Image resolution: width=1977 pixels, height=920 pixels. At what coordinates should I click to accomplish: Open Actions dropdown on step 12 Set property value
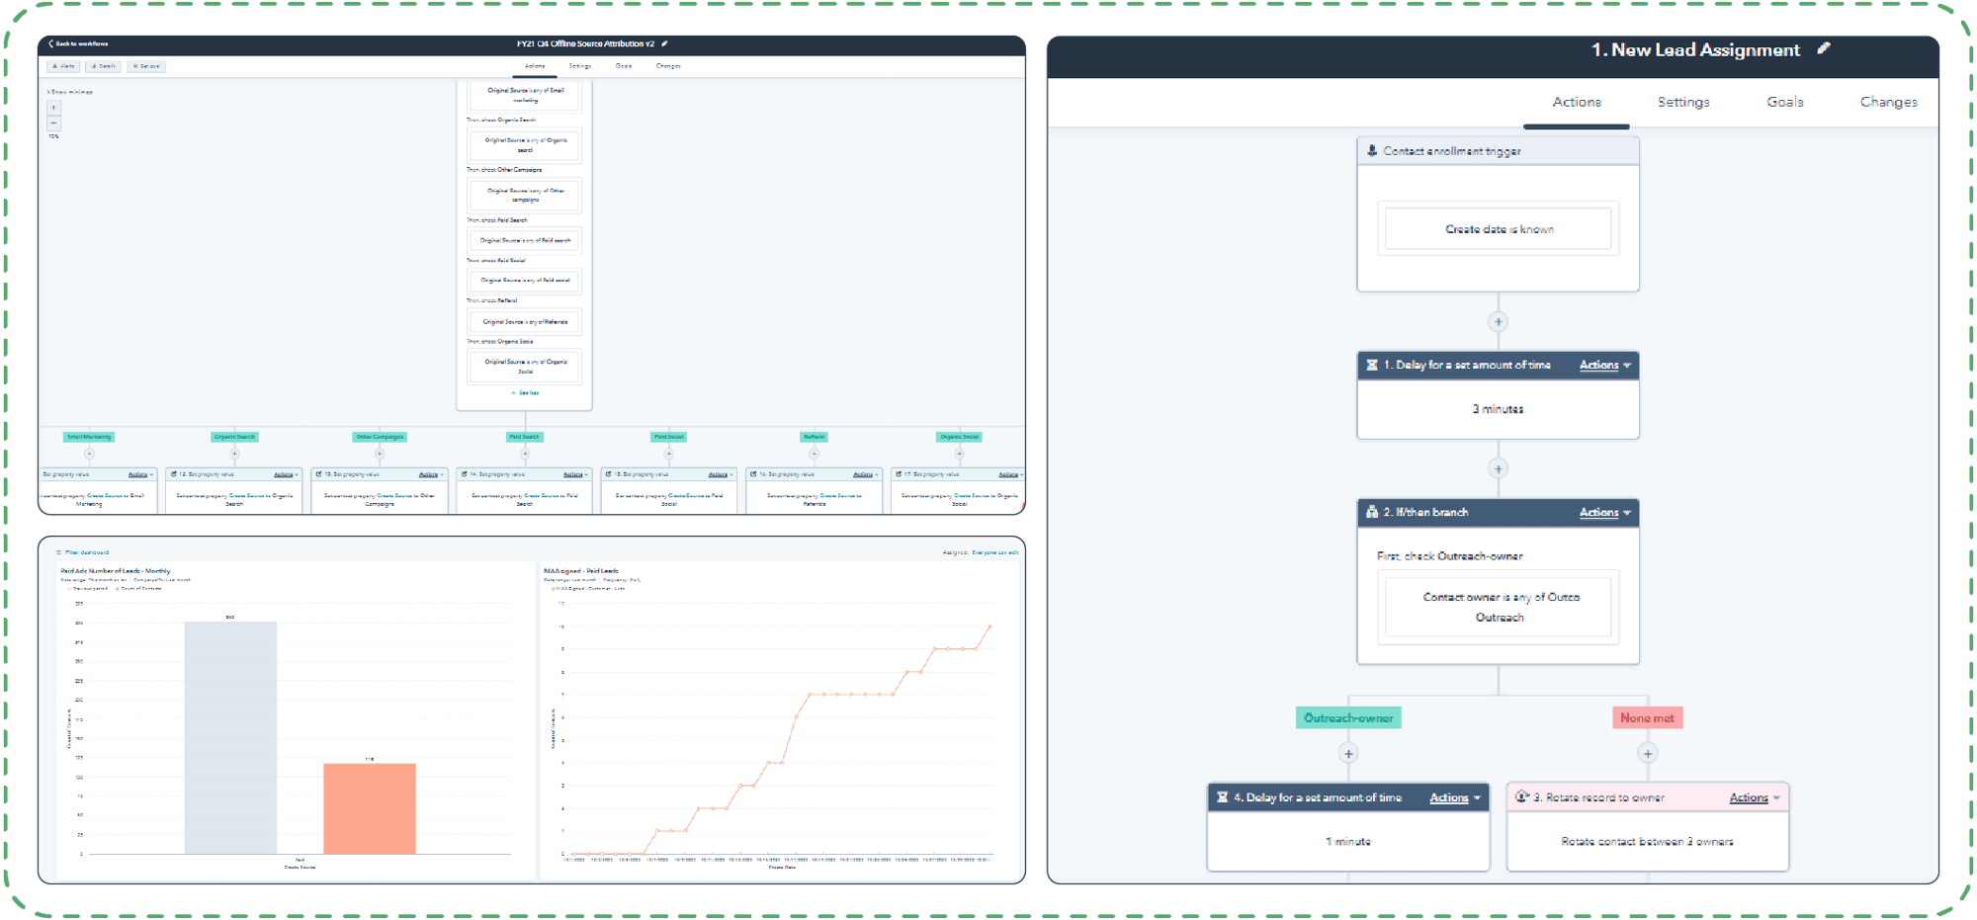coord(286,475)
